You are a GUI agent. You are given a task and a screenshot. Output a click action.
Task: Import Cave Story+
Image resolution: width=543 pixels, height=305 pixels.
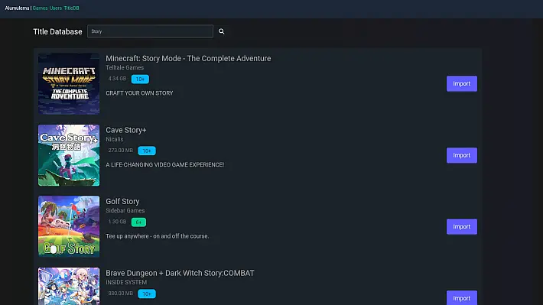coord(462,155)
